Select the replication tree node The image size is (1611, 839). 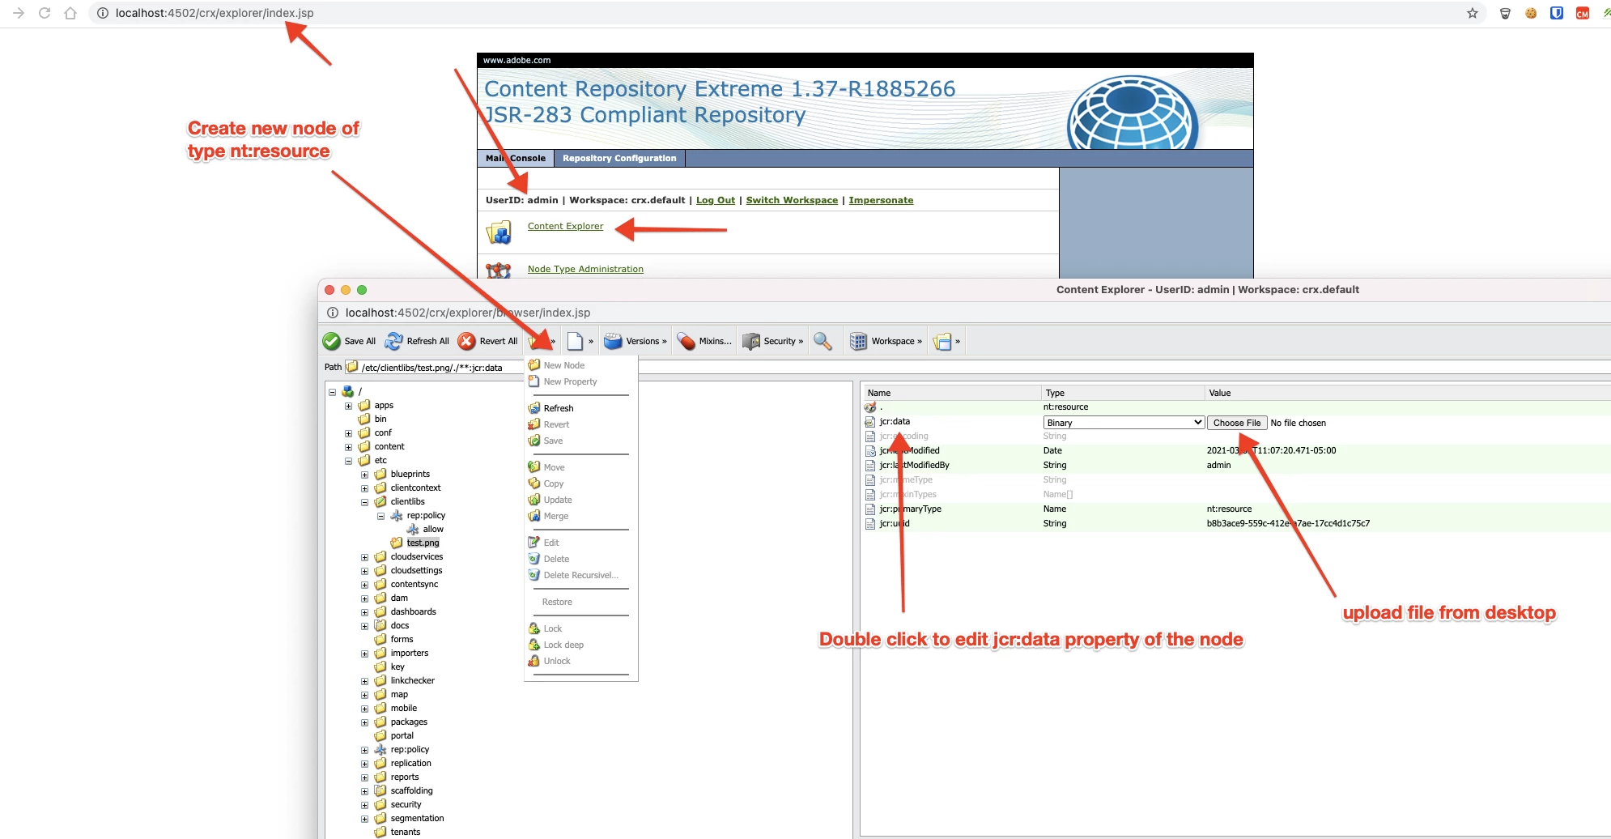[x=411, y=763]
